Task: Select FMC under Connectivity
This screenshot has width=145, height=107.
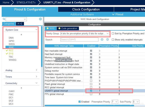Action: [x=11, y=94]
